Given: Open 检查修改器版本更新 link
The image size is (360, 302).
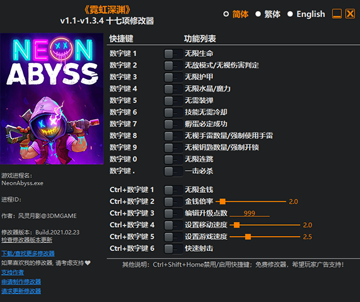Looking at the screenshot, I should [x=27, y=240].
